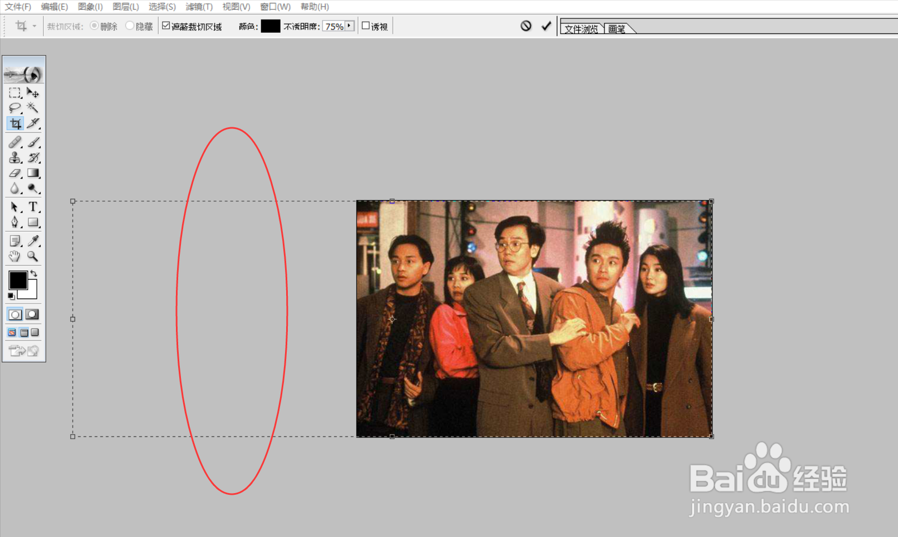
Task: Switch to the 画笔 tab
Action: point(617,28)
